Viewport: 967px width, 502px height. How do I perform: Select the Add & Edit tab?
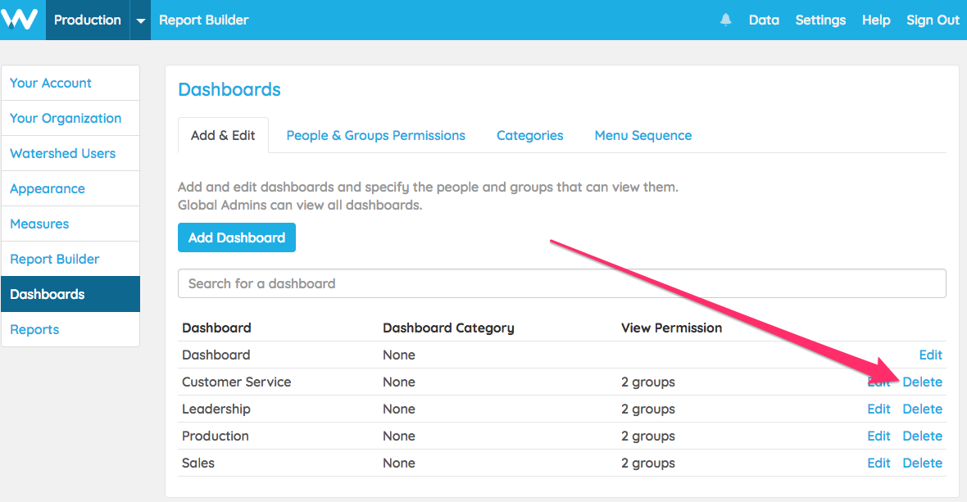pos(223,135)
